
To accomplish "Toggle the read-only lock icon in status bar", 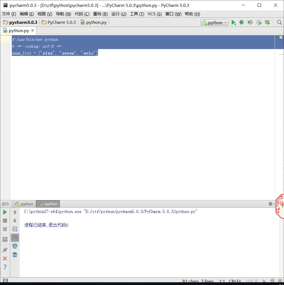I will tap(264, 281).
